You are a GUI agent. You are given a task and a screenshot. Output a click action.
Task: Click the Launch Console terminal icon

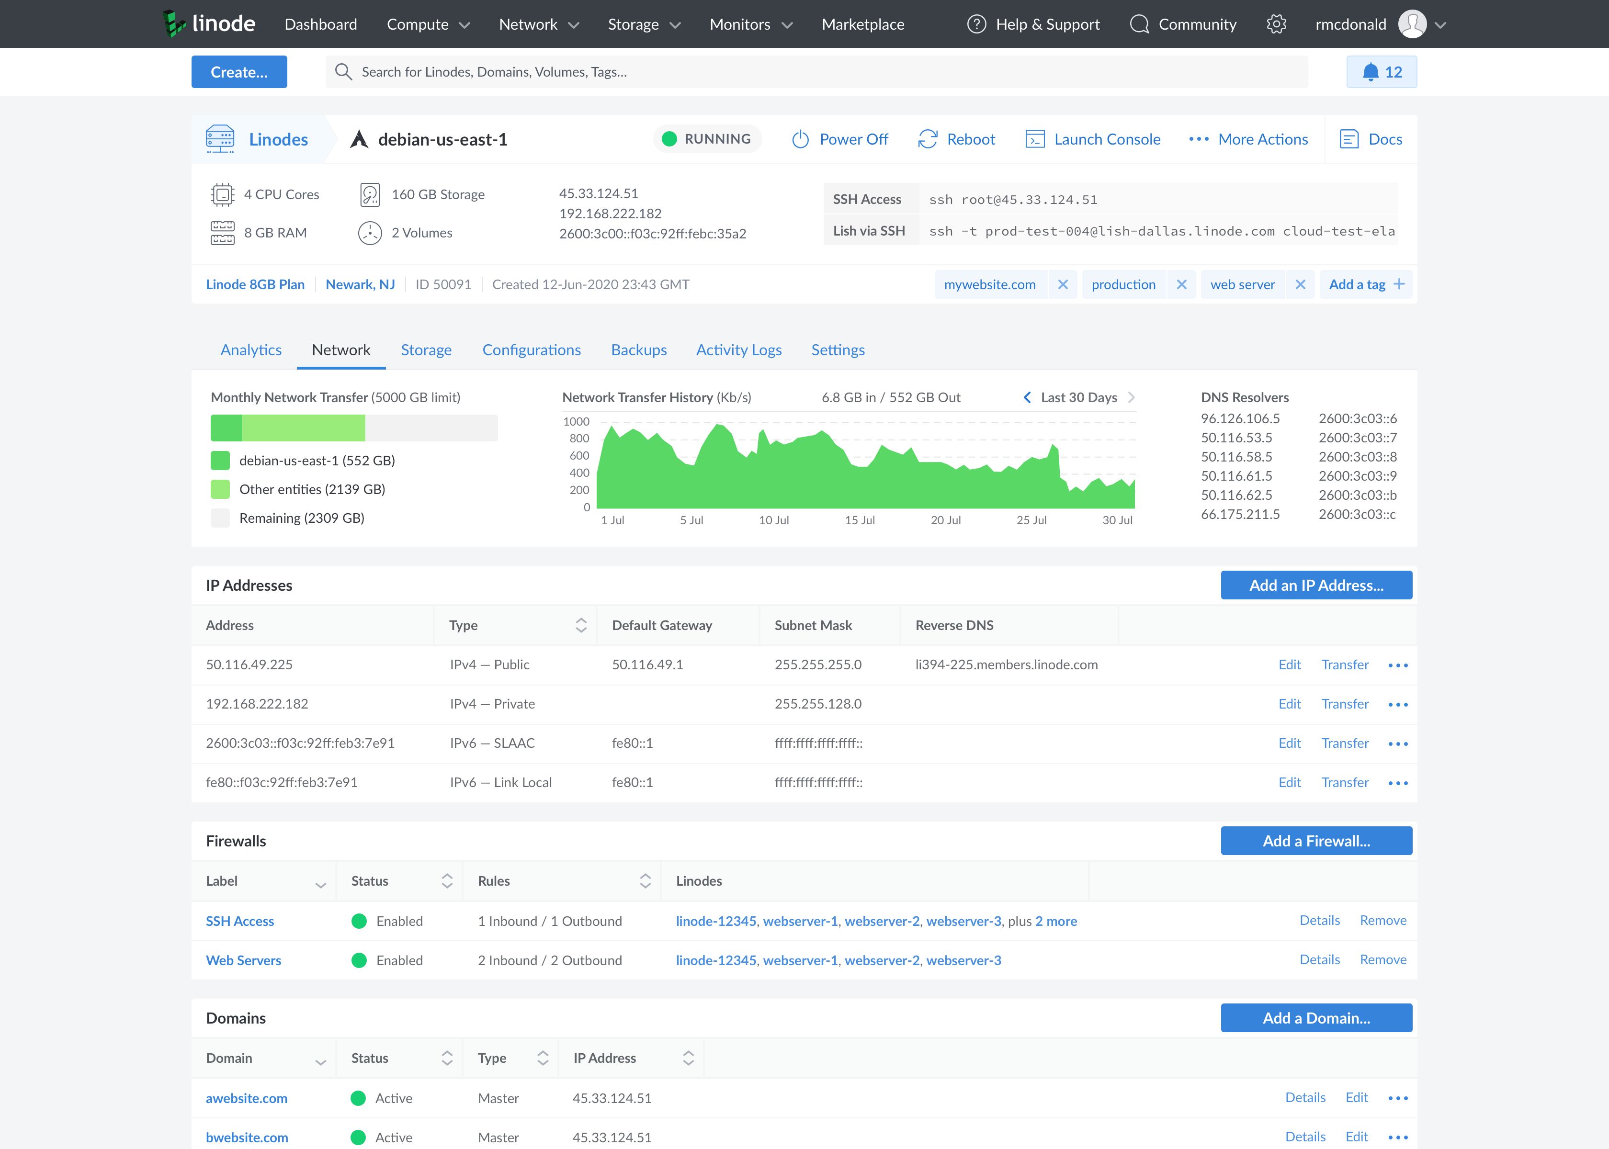point(1035,139)
